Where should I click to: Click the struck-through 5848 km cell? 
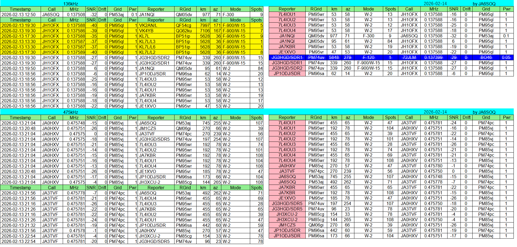click(334, 57)
